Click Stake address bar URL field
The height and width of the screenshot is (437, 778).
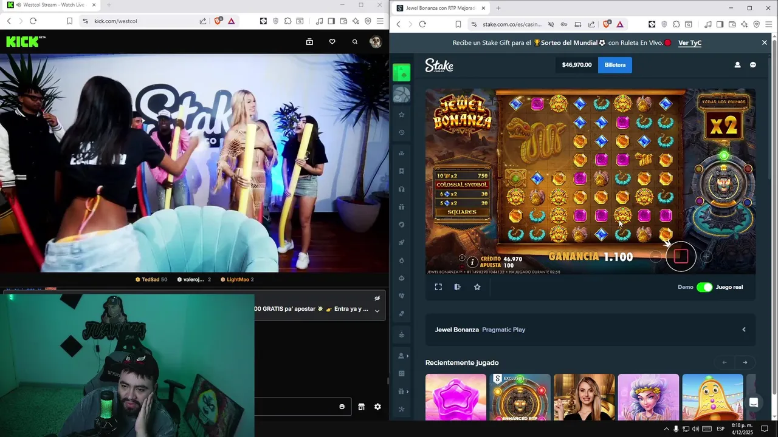512,24
